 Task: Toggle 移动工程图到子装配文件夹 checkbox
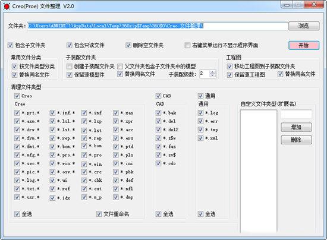[229, 67]
